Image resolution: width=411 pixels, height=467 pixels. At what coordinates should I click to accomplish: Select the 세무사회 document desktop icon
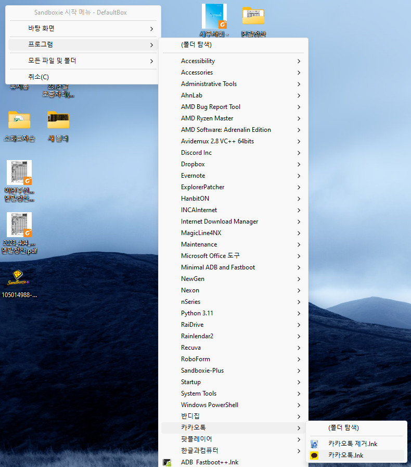click(214, 20)
